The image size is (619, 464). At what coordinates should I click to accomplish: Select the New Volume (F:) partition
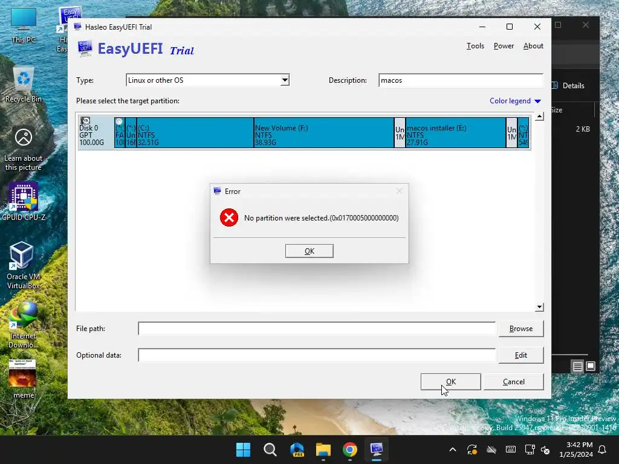[x=324, y=132]
